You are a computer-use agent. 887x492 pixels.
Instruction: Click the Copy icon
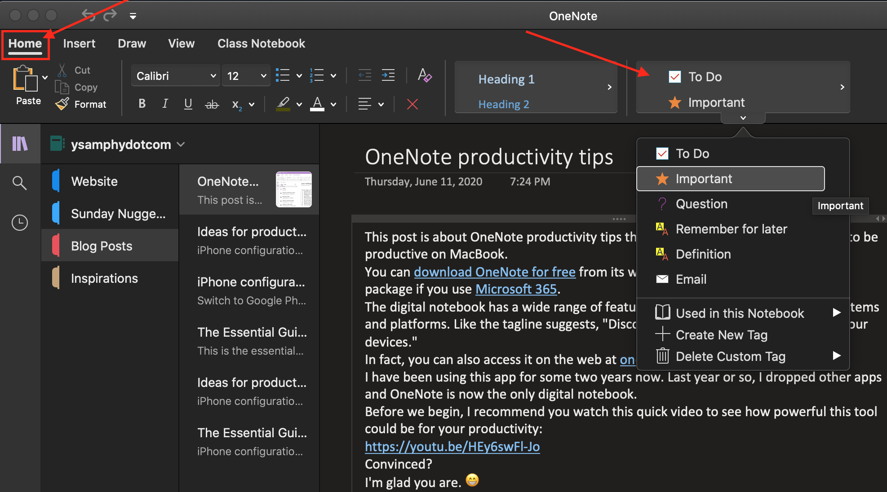(x=62, y=87)
